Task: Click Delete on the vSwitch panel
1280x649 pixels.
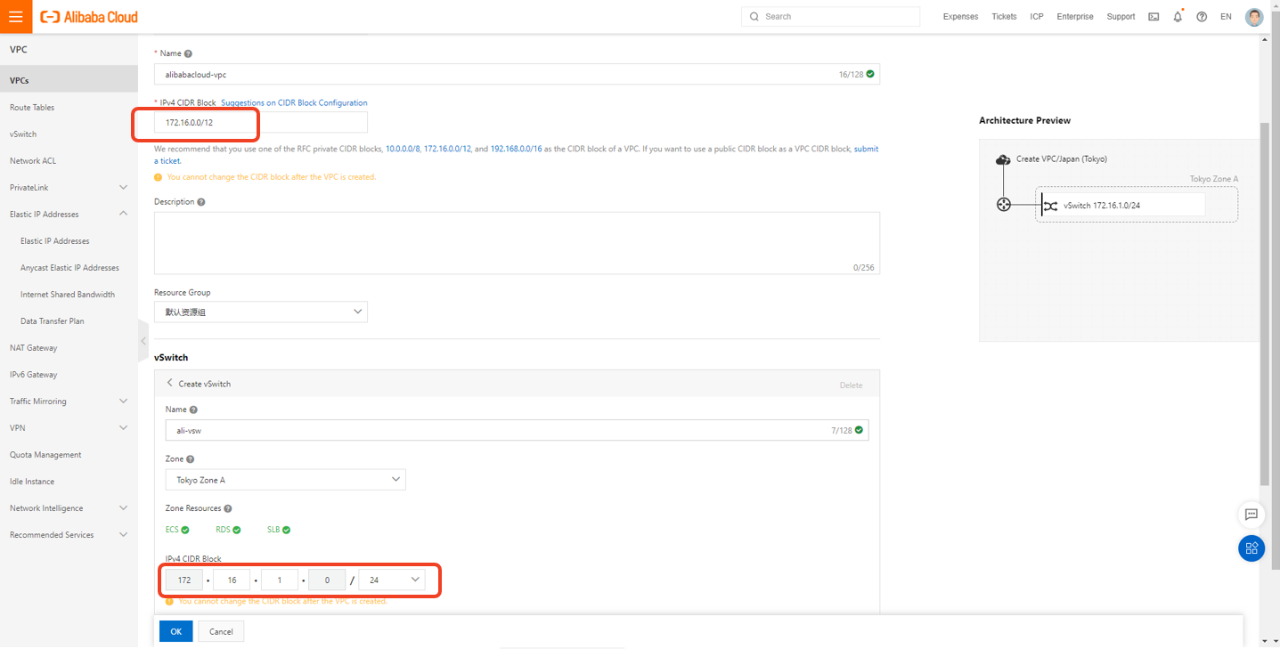Action: (x=851, y=385)
